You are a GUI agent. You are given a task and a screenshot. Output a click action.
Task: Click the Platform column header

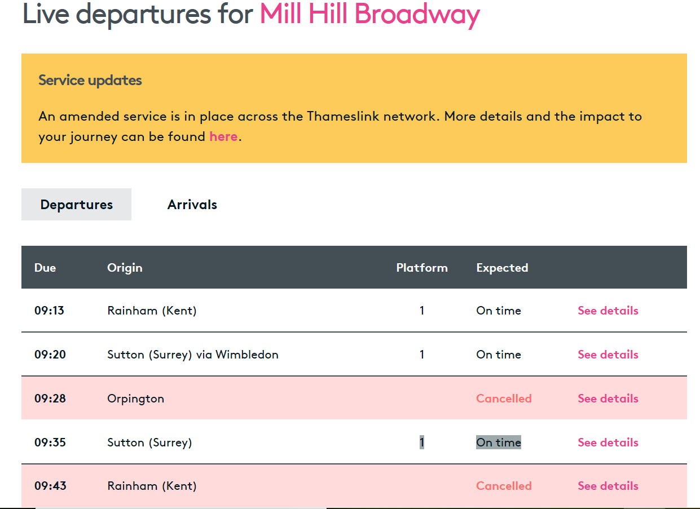pos(422,268)
